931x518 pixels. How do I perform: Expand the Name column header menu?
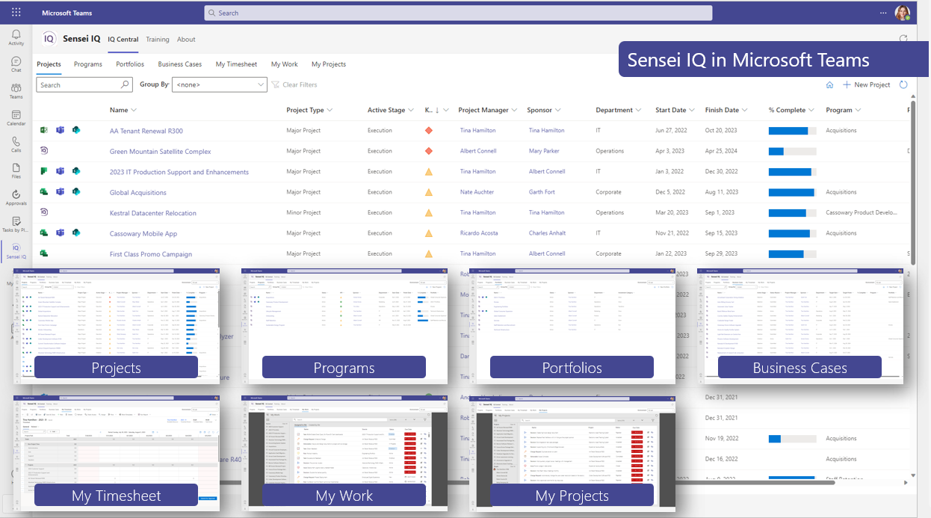click(134, 111)
